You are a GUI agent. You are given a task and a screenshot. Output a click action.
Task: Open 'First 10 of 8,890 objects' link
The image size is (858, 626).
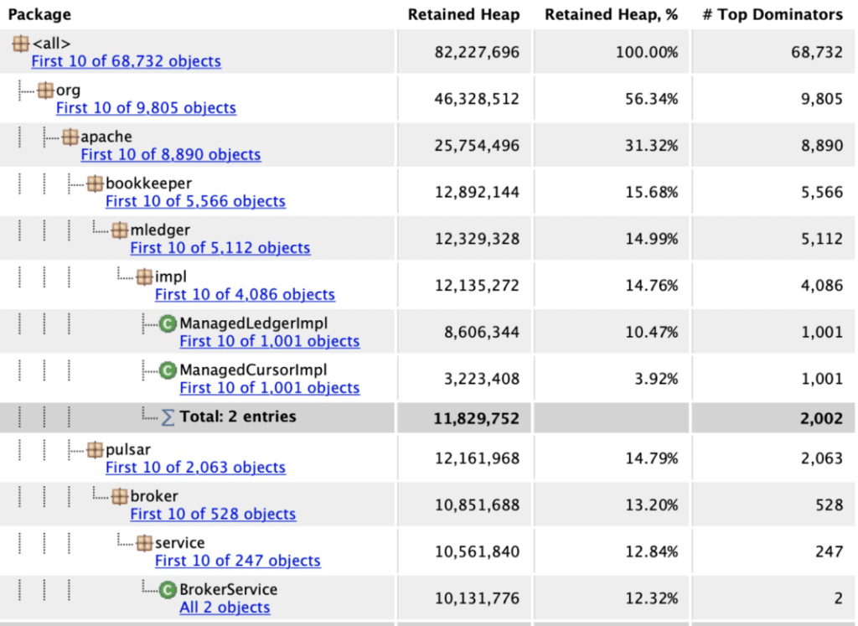point(171,154)
